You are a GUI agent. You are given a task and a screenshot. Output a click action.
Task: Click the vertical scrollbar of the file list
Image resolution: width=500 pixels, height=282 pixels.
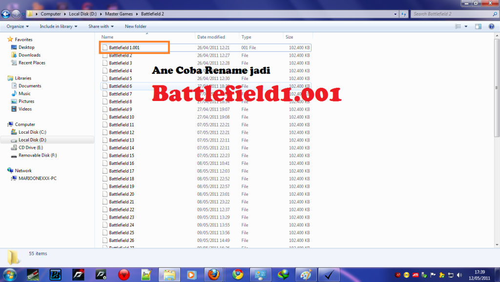click(497, 88)
